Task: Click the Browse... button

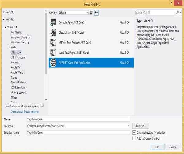Action: 141,126
